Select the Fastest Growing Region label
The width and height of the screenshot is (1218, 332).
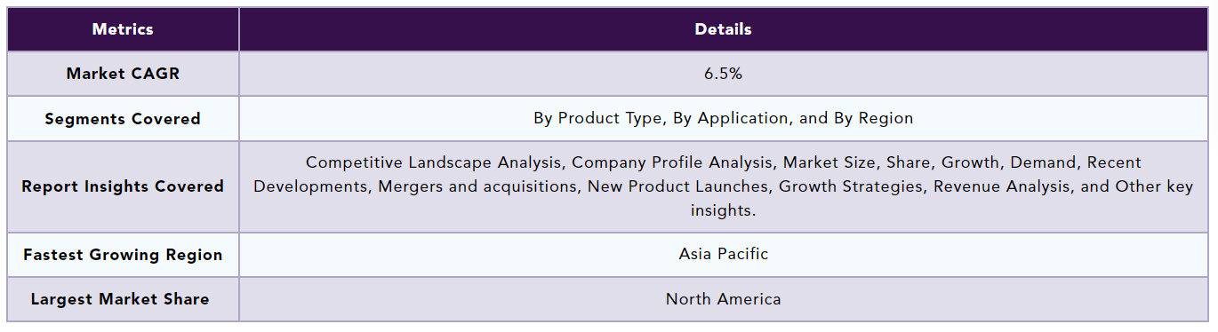pos(123,255)
